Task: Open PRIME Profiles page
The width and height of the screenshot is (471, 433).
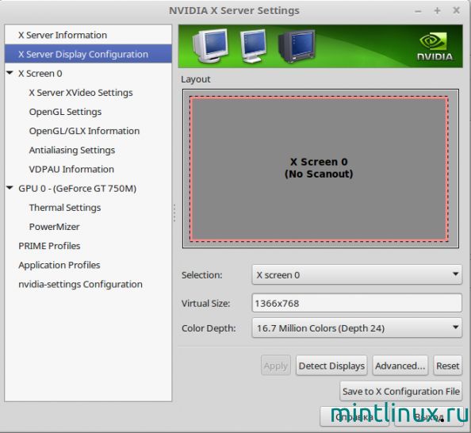Action: (49, 246)
